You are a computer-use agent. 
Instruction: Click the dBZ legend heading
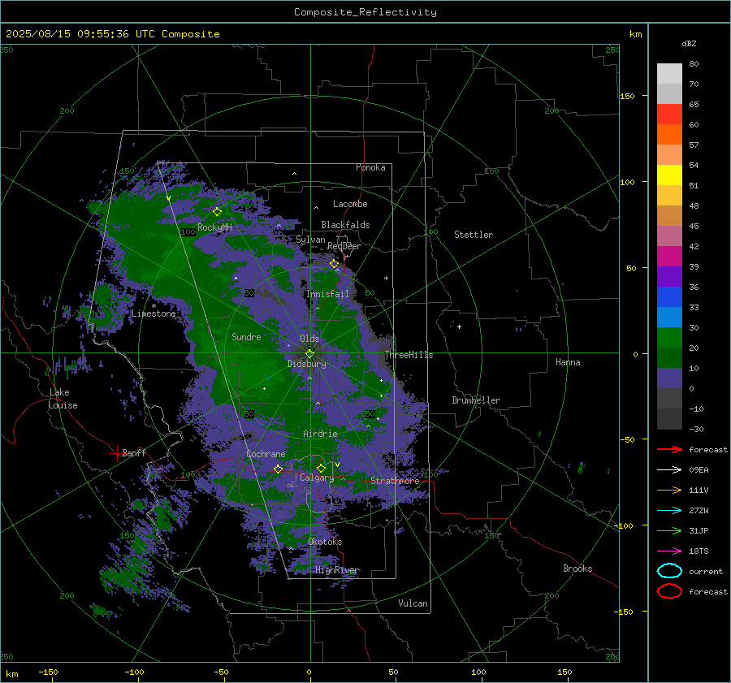pyautogui.click(x=689, y=43)
